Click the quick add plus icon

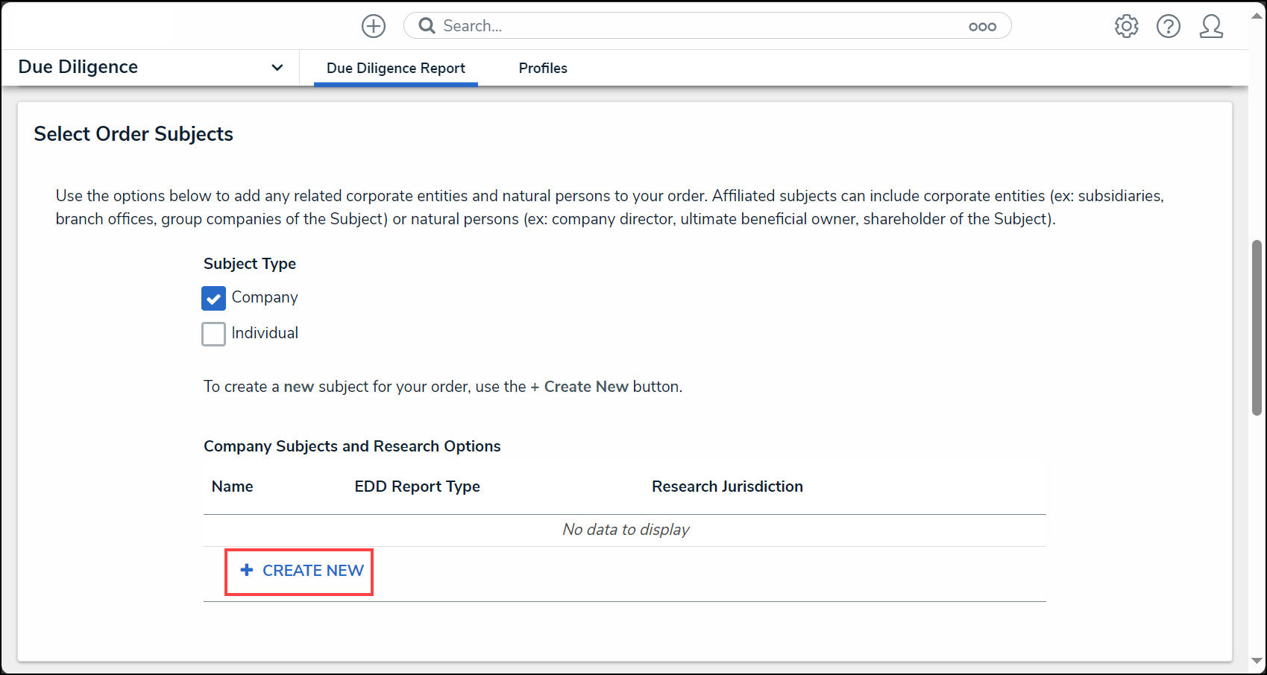pos(374,26)
